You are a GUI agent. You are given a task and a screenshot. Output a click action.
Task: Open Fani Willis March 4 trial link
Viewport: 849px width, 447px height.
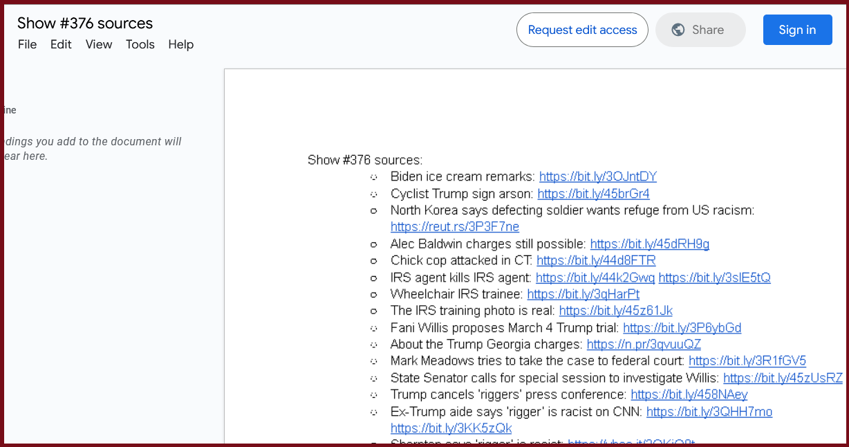click(x=682, y=328)
